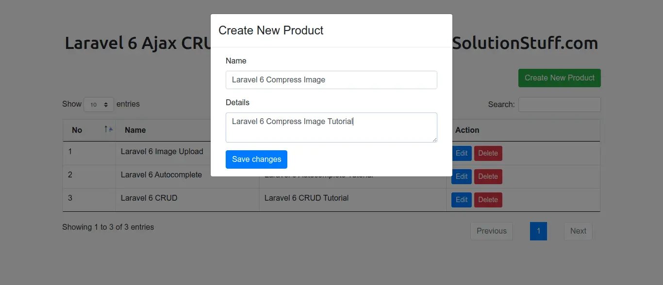Edit the Laravel 6 Autocomplete row
Viewport: 663px width, 285px height.
pos(462,176)
